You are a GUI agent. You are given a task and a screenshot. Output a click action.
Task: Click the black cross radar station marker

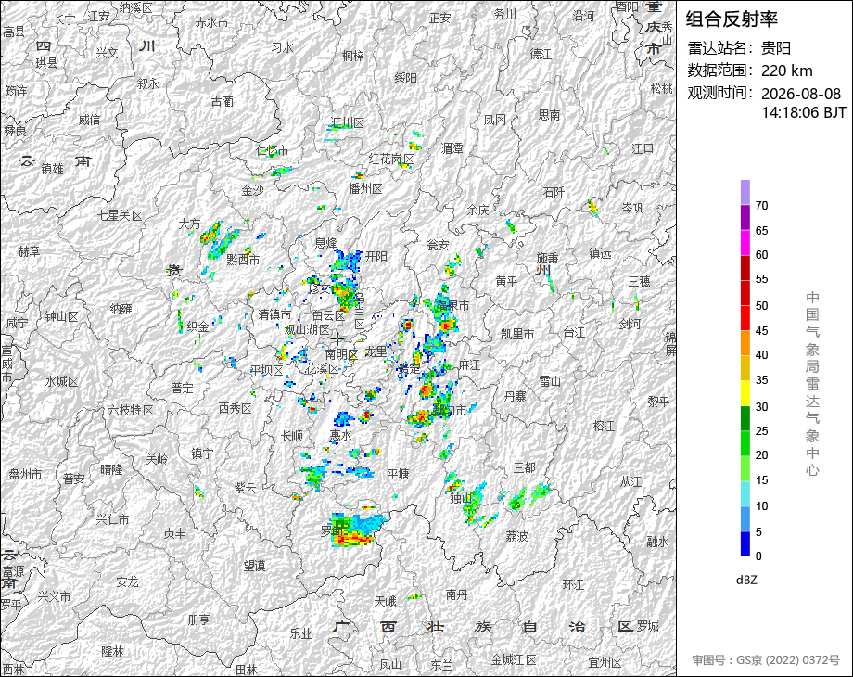click(x=337, y=338)
